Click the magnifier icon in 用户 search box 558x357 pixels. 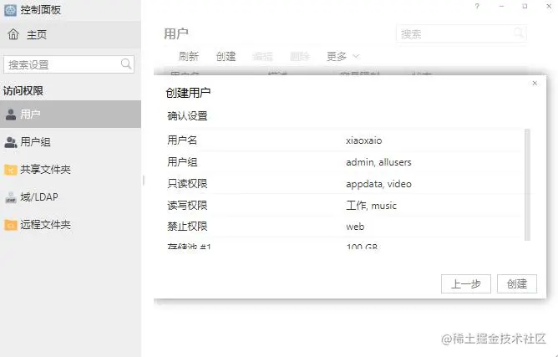[518, 33]
